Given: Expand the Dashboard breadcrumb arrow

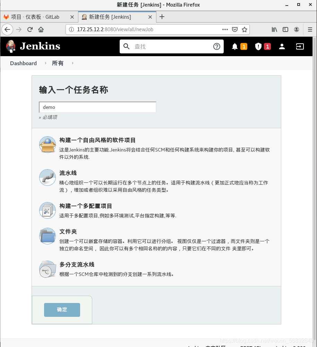Looking at the screenshot, I should (x=45, y=63).
